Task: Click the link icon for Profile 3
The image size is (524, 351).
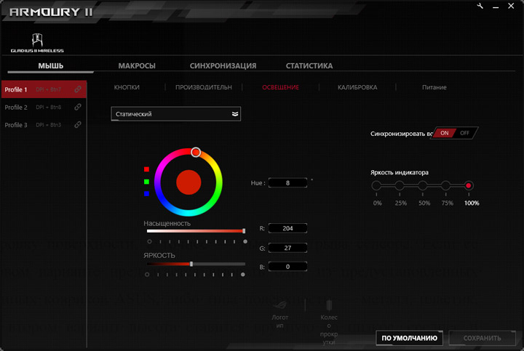Action: [78, 124]
